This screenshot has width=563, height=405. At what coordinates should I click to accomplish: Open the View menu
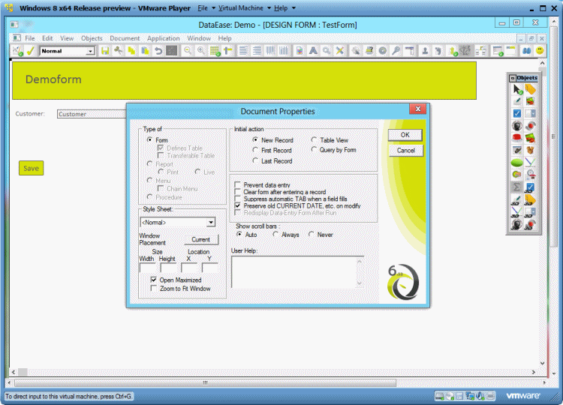67,38
